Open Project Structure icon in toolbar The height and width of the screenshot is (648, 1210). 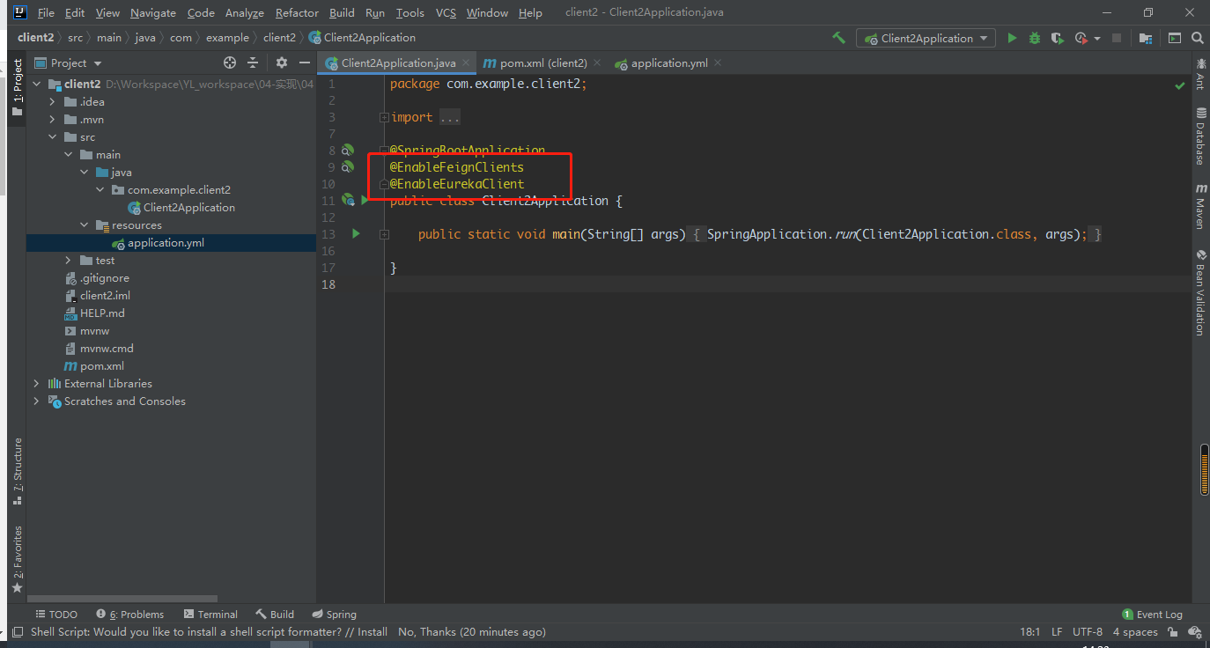tap(1146, 38)
